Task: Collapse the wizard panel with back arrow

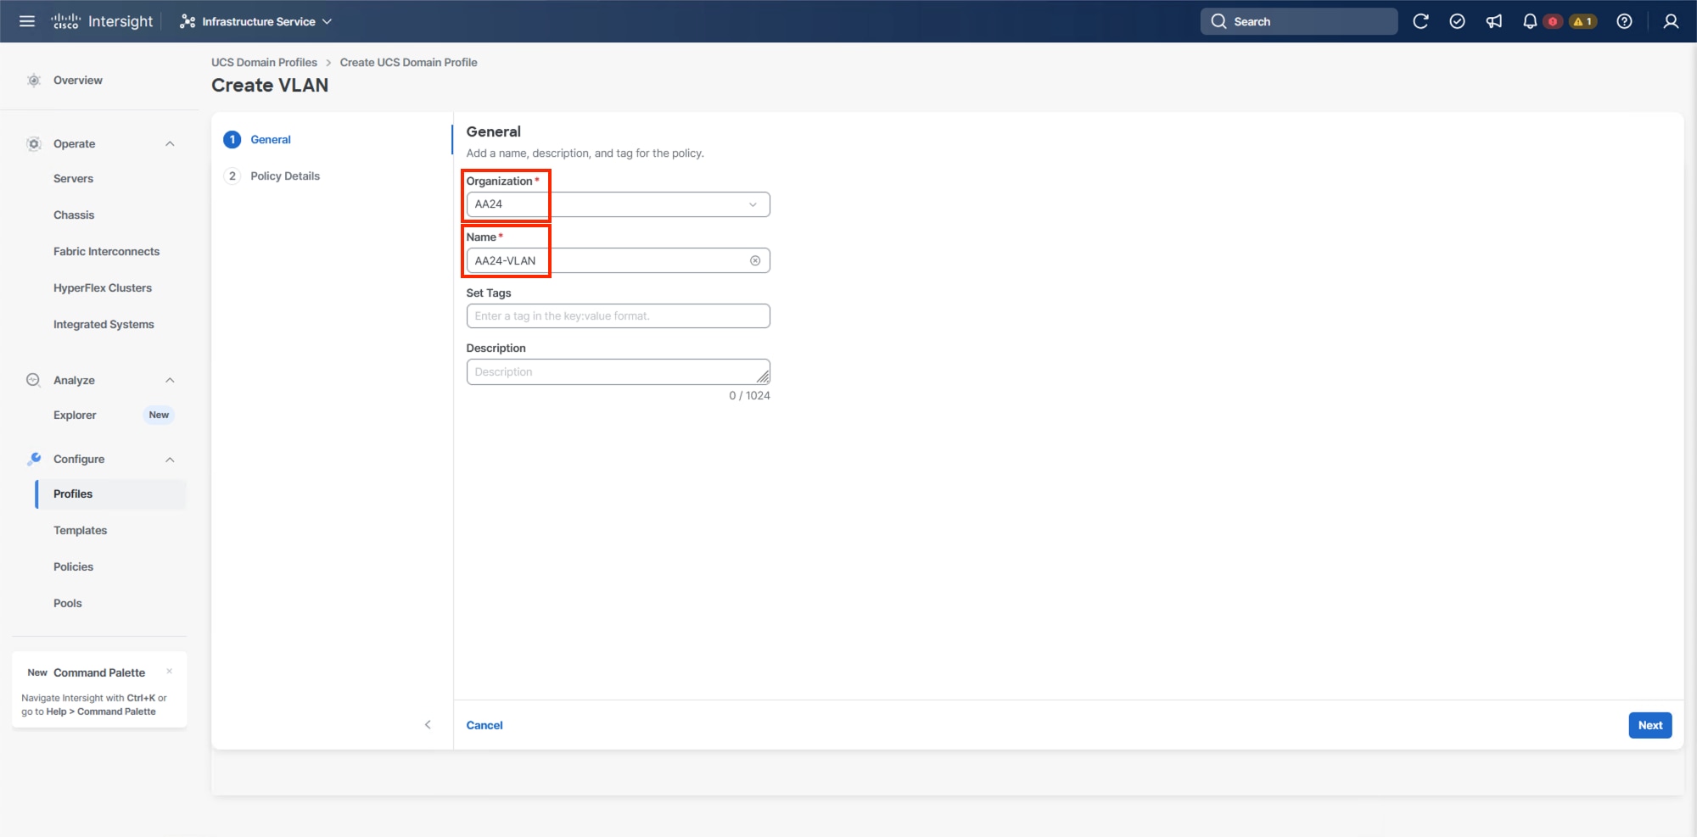Action: click(428, 725)
